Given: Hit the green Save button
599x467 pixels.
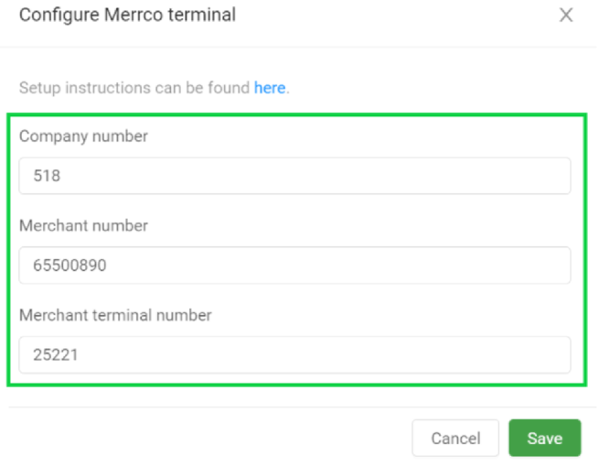Looking at the screenshot, I should 544,439.
